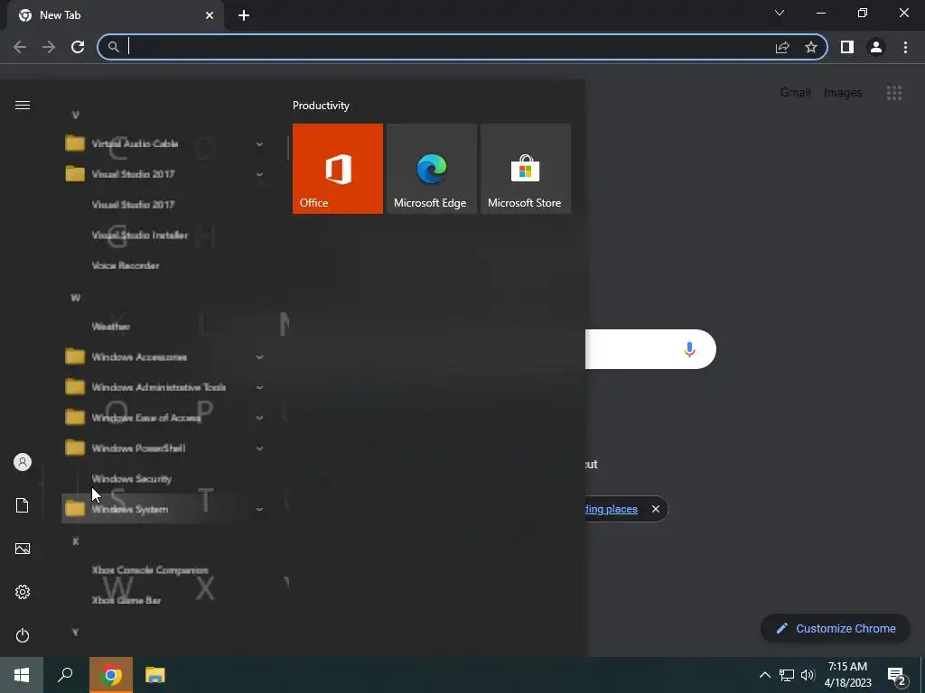Expand the Start menu hamburger button
The height and width of the screenshot is (693, 925).
(x=23, y=106)
